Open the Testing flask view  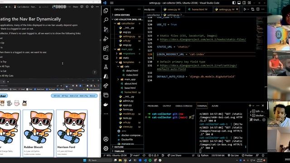point(106,67)
